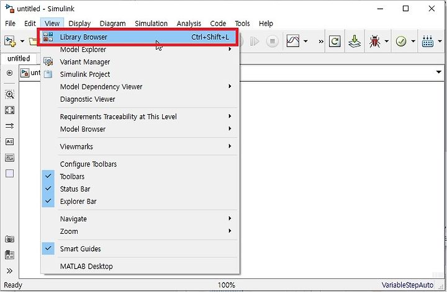Screen dimensions: 447x292
Task: Open the address bar dropdown arrow
Action: click(x=439, y=72)
